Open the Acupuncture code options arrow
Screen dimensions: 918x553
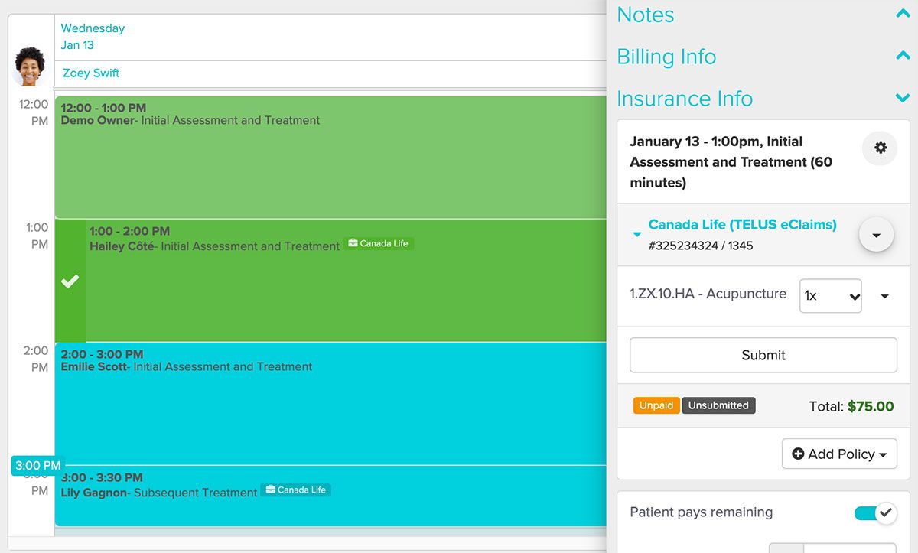884,296
